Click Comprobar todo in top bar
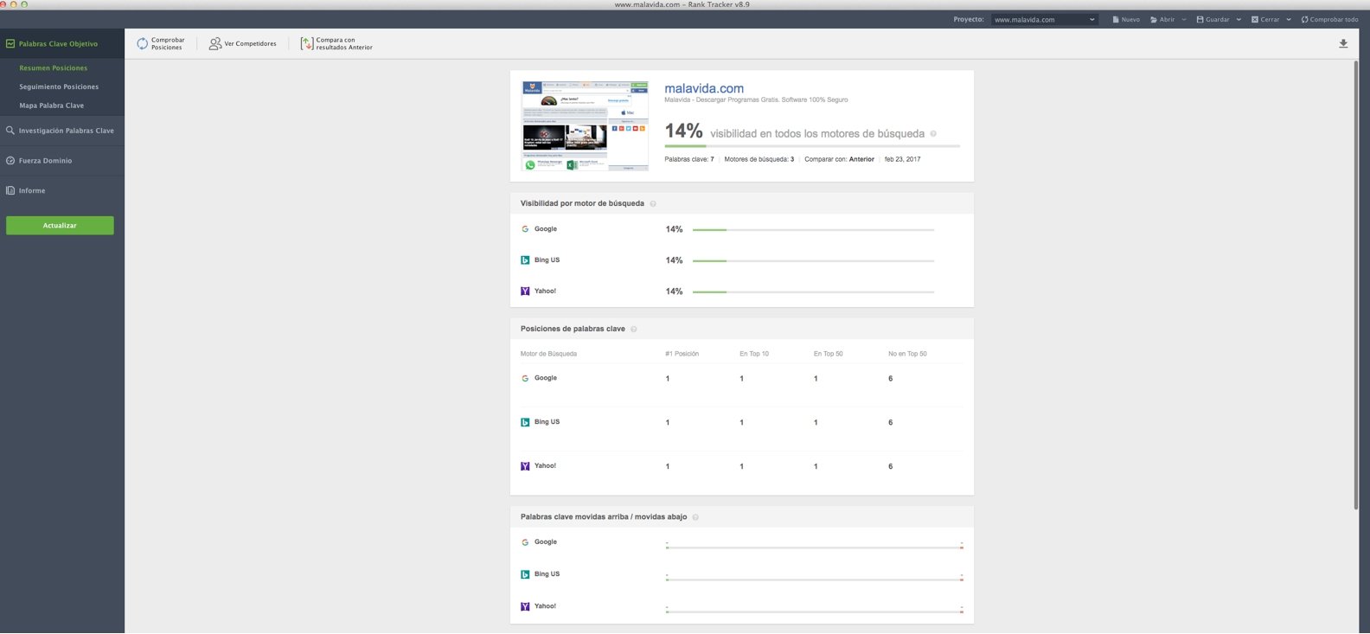This screenshot has width=1370, height=634. coord(1329,19)
